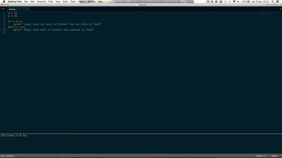Screen dimensions: 282x158
Task: Click line number 1 in the gutter
Action: click(4, 13)
